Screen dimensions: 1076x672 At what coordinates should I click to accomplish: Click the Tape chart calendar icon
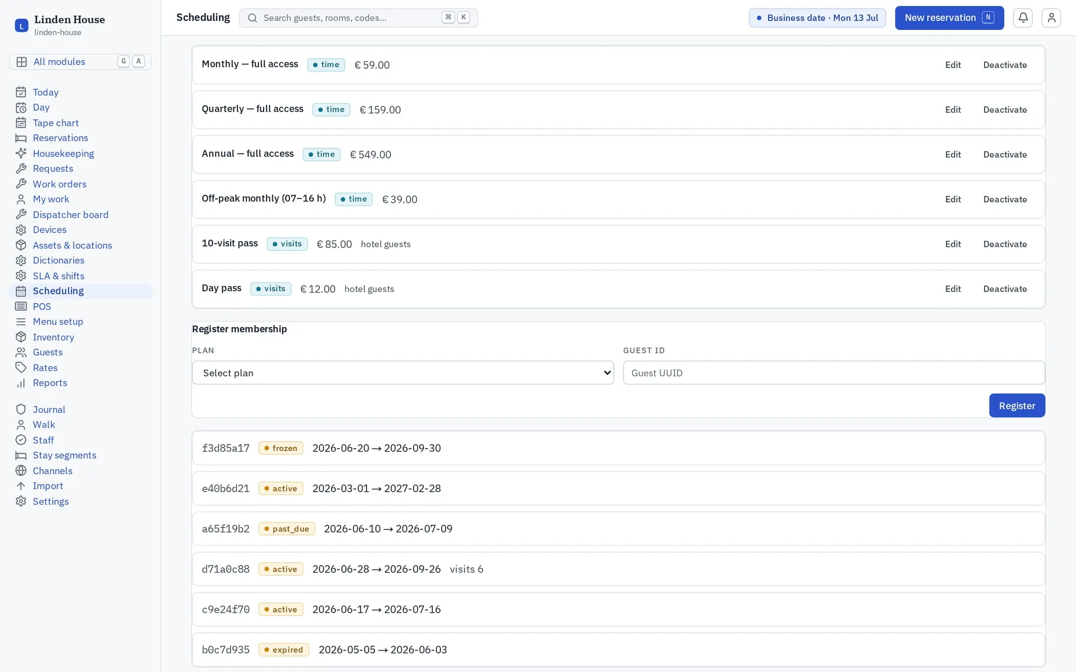pos(21,123)
